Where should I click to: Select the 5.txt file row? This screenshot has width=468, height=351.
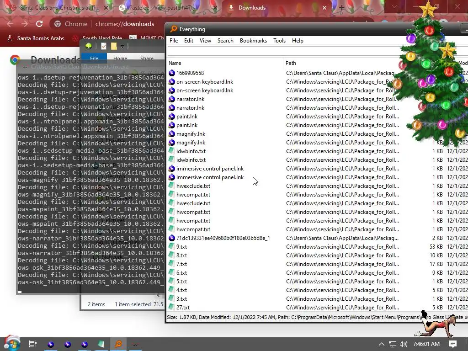[x=316, y=281]
